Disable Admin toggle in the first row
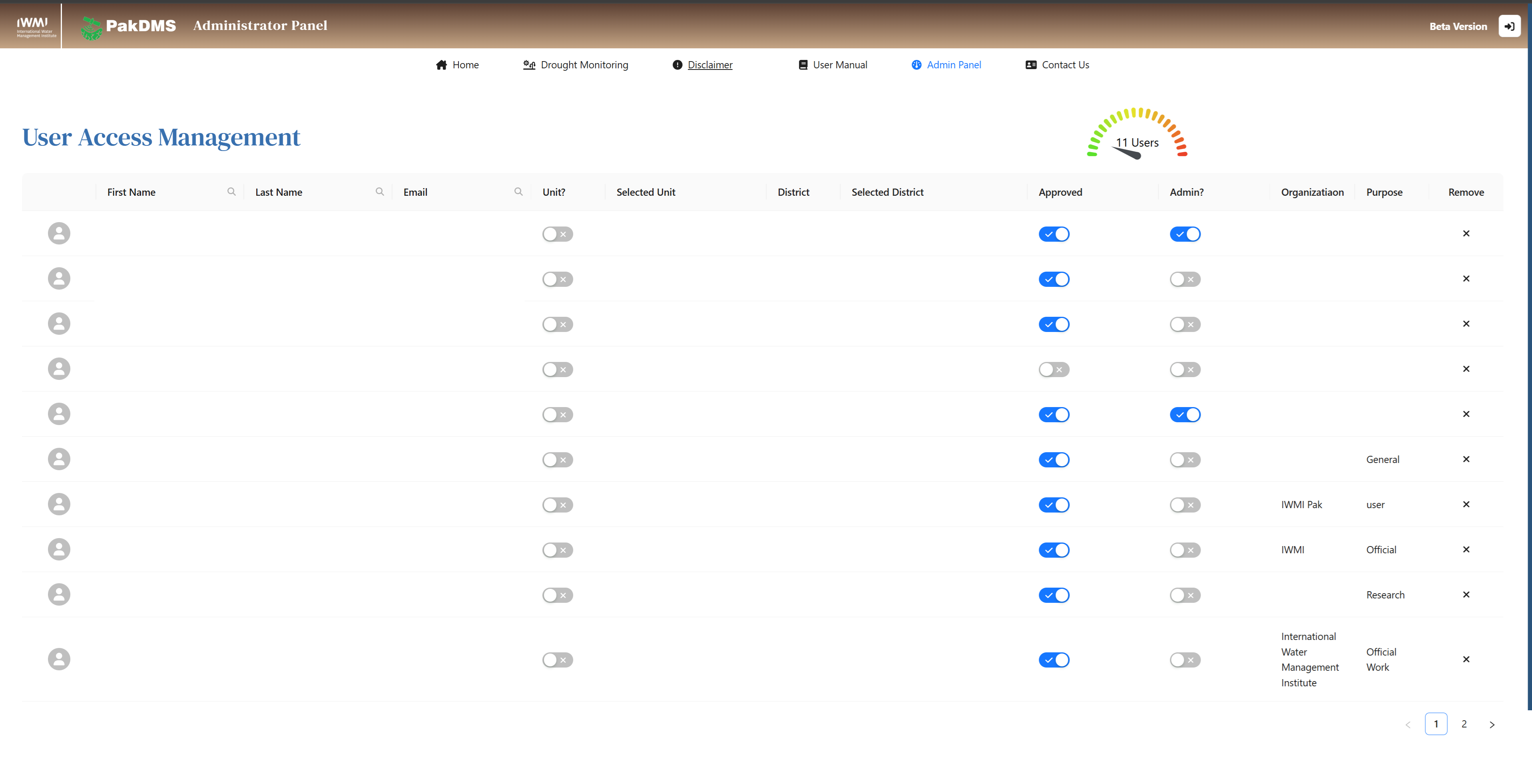 (1185, 234)
